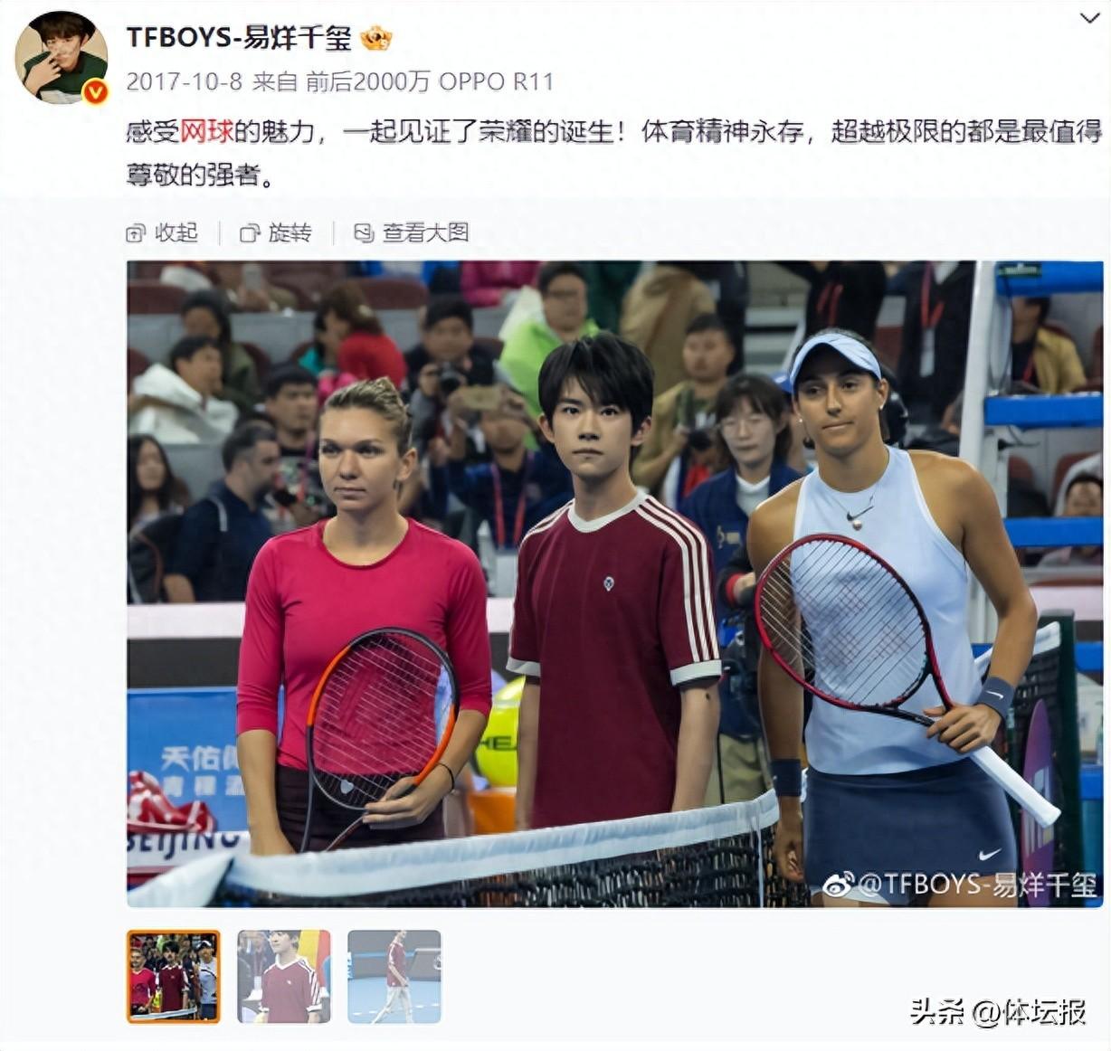Click the Weibo watermark logo on photo
This screenshot has height=1051, width=1111.
coord(838,884)
